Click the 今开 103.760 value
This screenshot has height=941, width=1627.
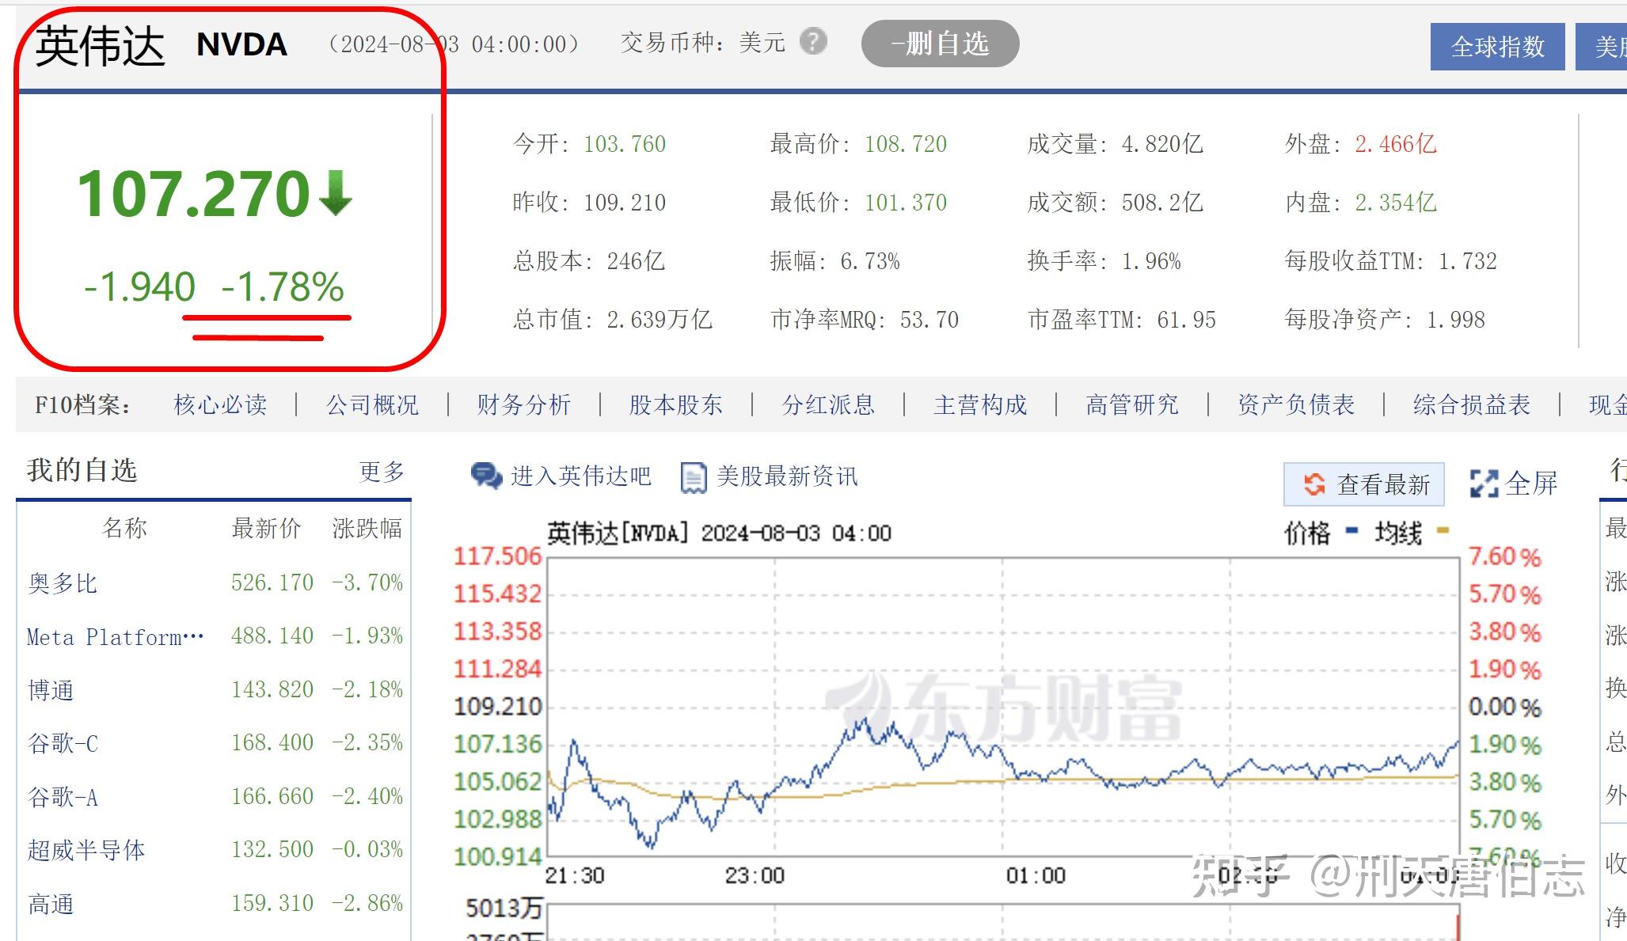pos(625,144)
